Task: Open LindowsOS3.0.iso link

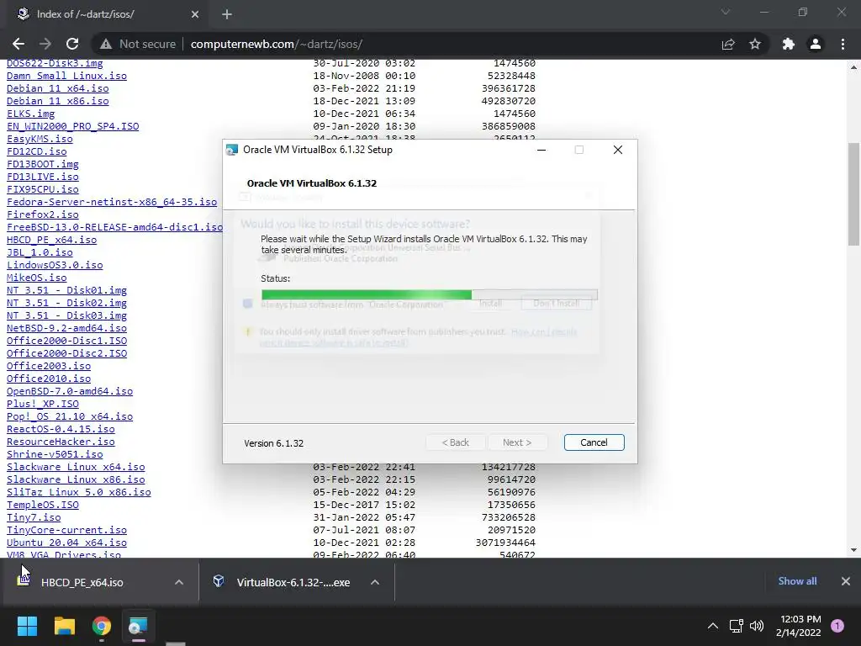Action: (55, 265)
